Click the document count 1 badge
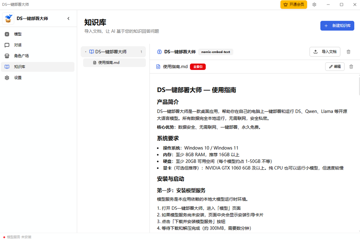 pos(141,52)
